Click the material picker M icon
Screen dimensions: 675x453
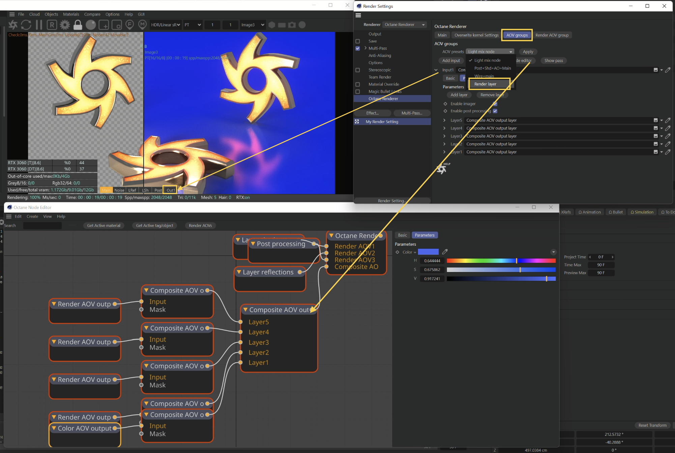click(x=143, y=25)
